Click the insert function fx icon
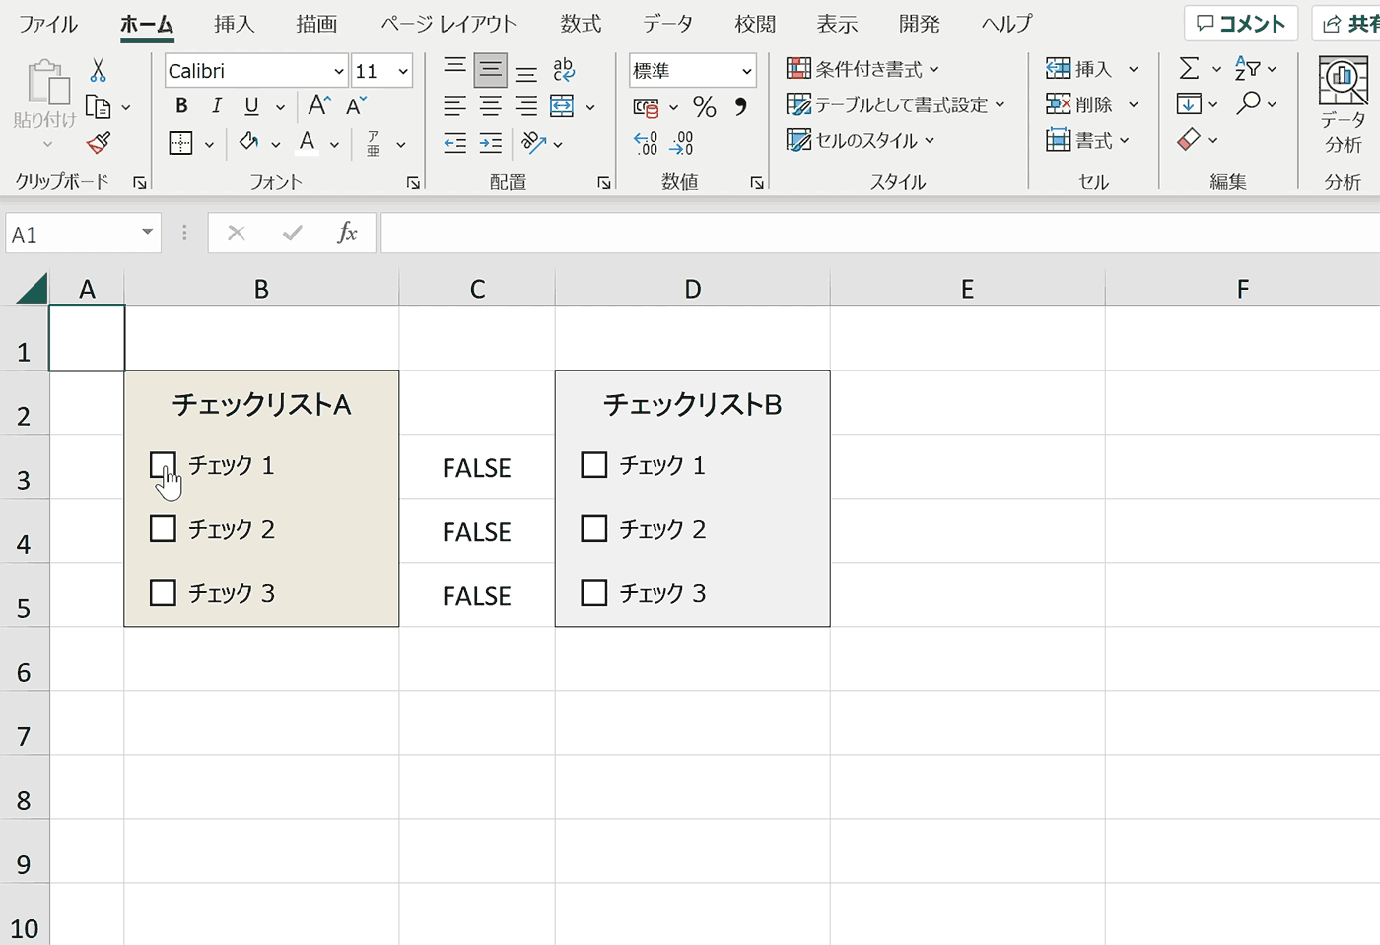 click(x=347, y=234)
